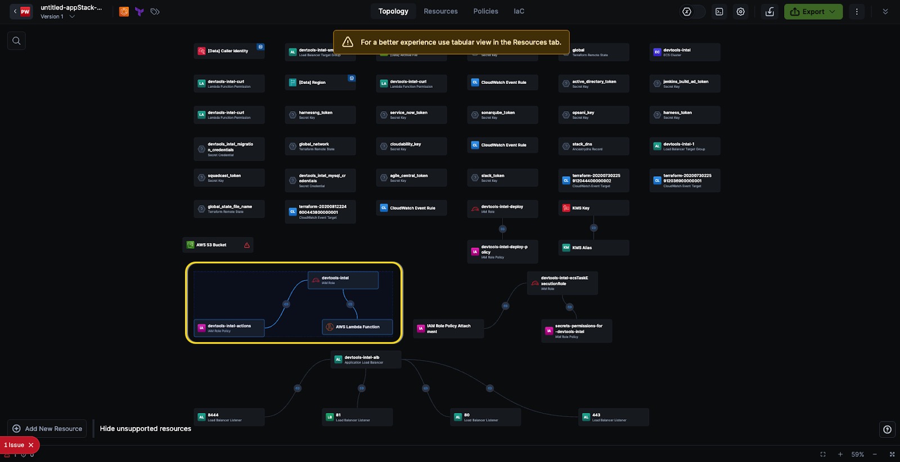
Task: Open the 1 Issue badge
Action: click(x=14, y=445)
